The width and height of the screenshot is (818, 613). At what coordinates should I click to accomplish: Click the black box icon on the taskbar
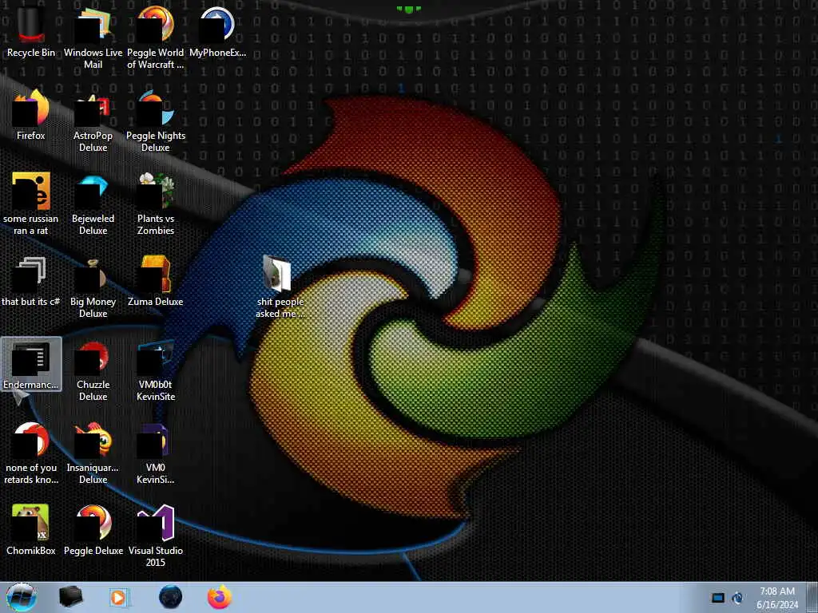[70, 597]
